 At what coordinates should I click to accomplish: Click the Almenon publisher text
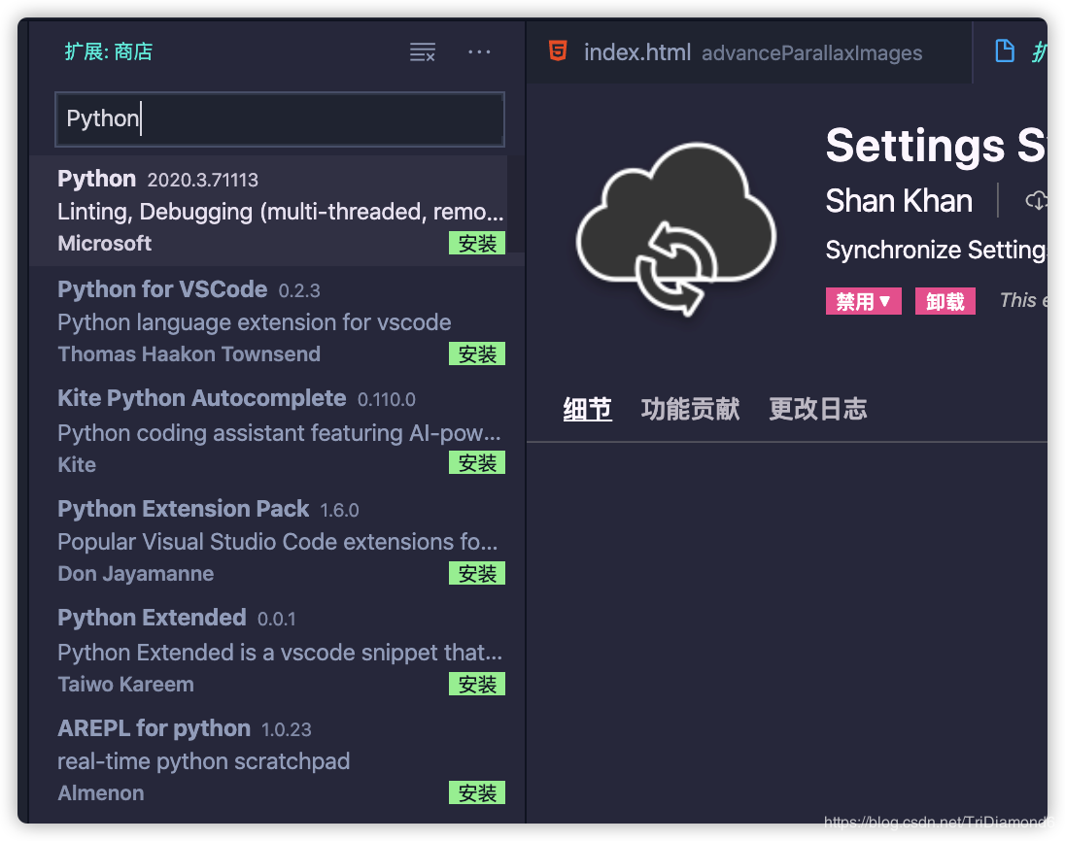coord(100,792)
